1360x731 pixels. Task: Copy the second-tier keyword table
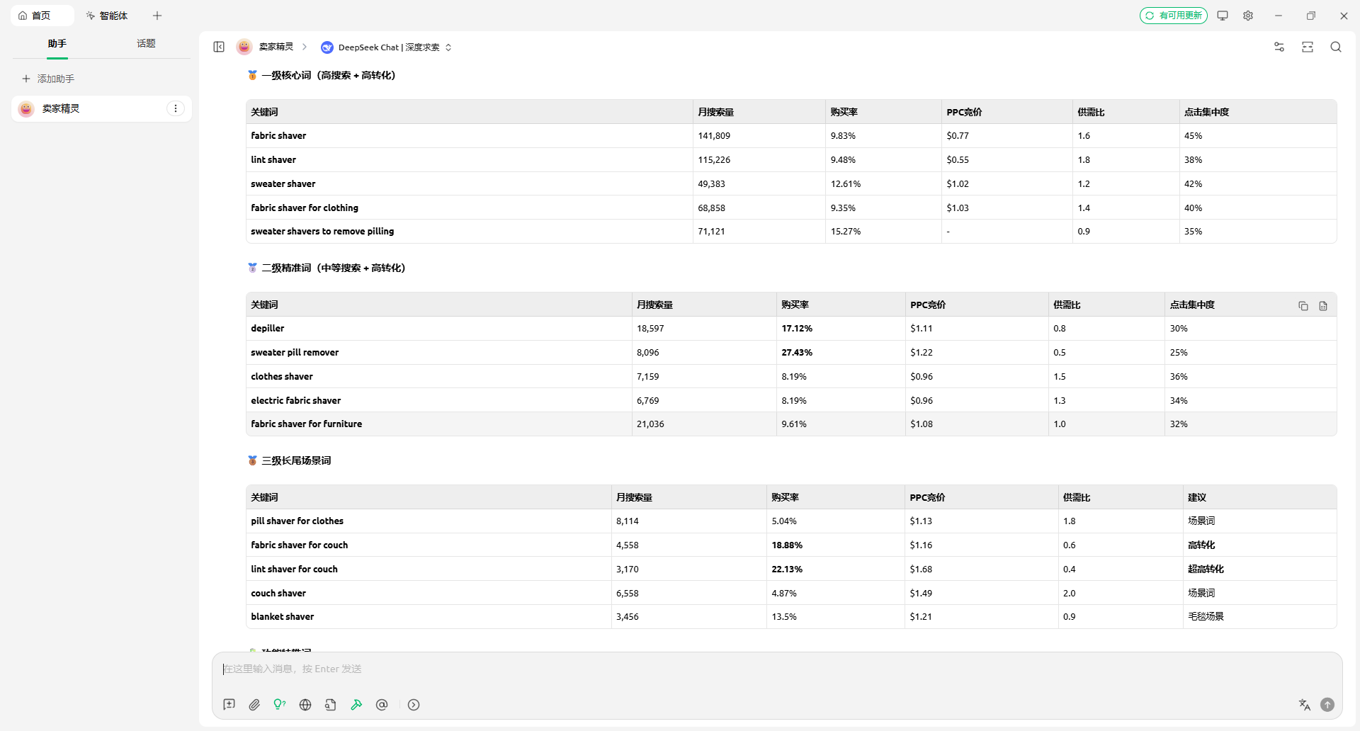coord(1303,306)
